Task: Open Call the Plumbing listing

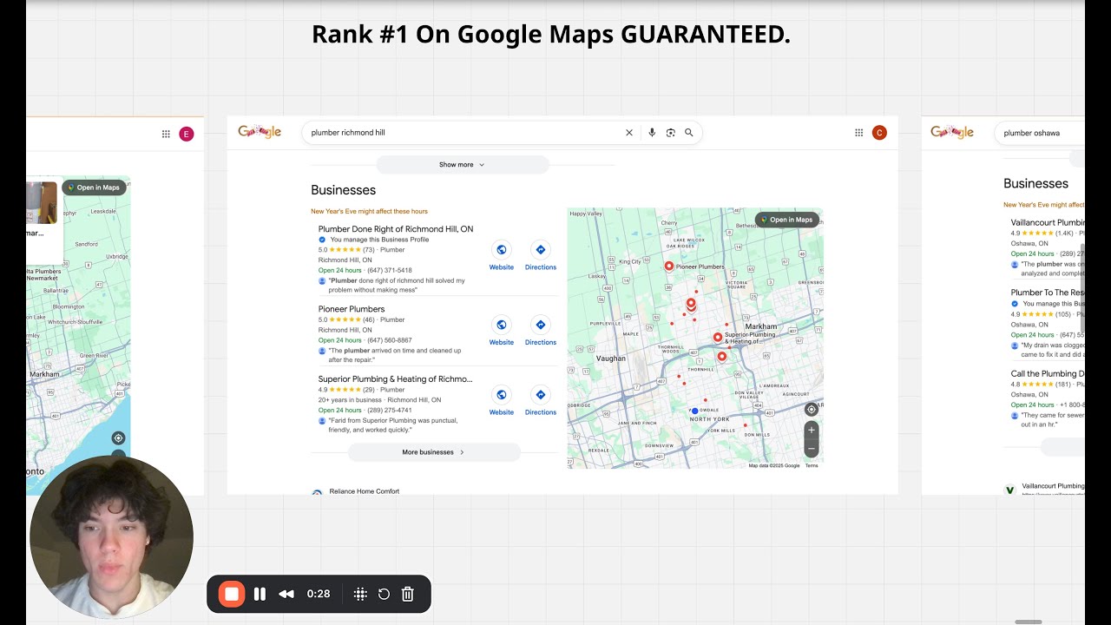Action: (1048, 374)
